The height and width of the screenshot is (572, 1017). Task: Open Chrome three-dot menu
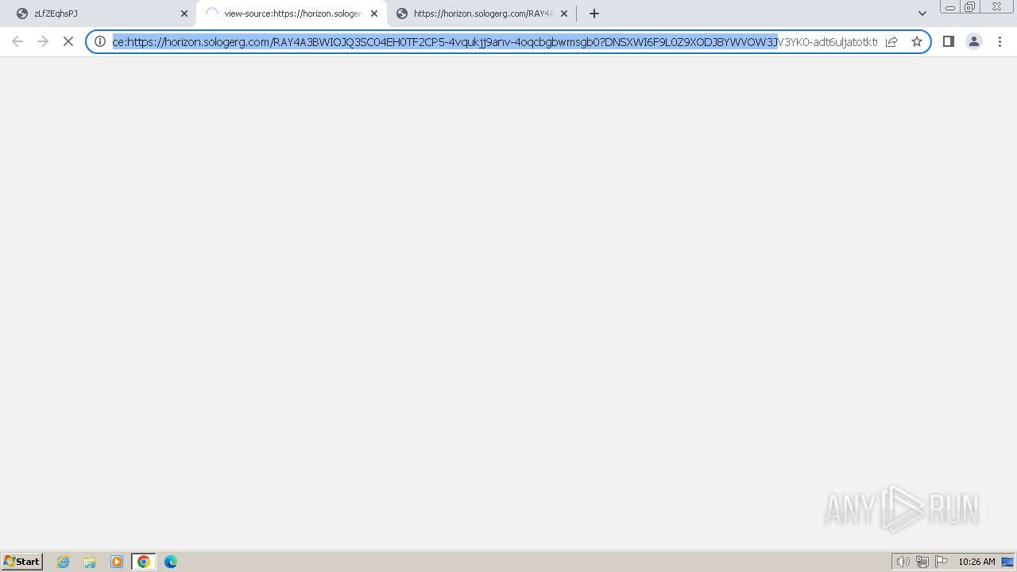click(1000, 41)
